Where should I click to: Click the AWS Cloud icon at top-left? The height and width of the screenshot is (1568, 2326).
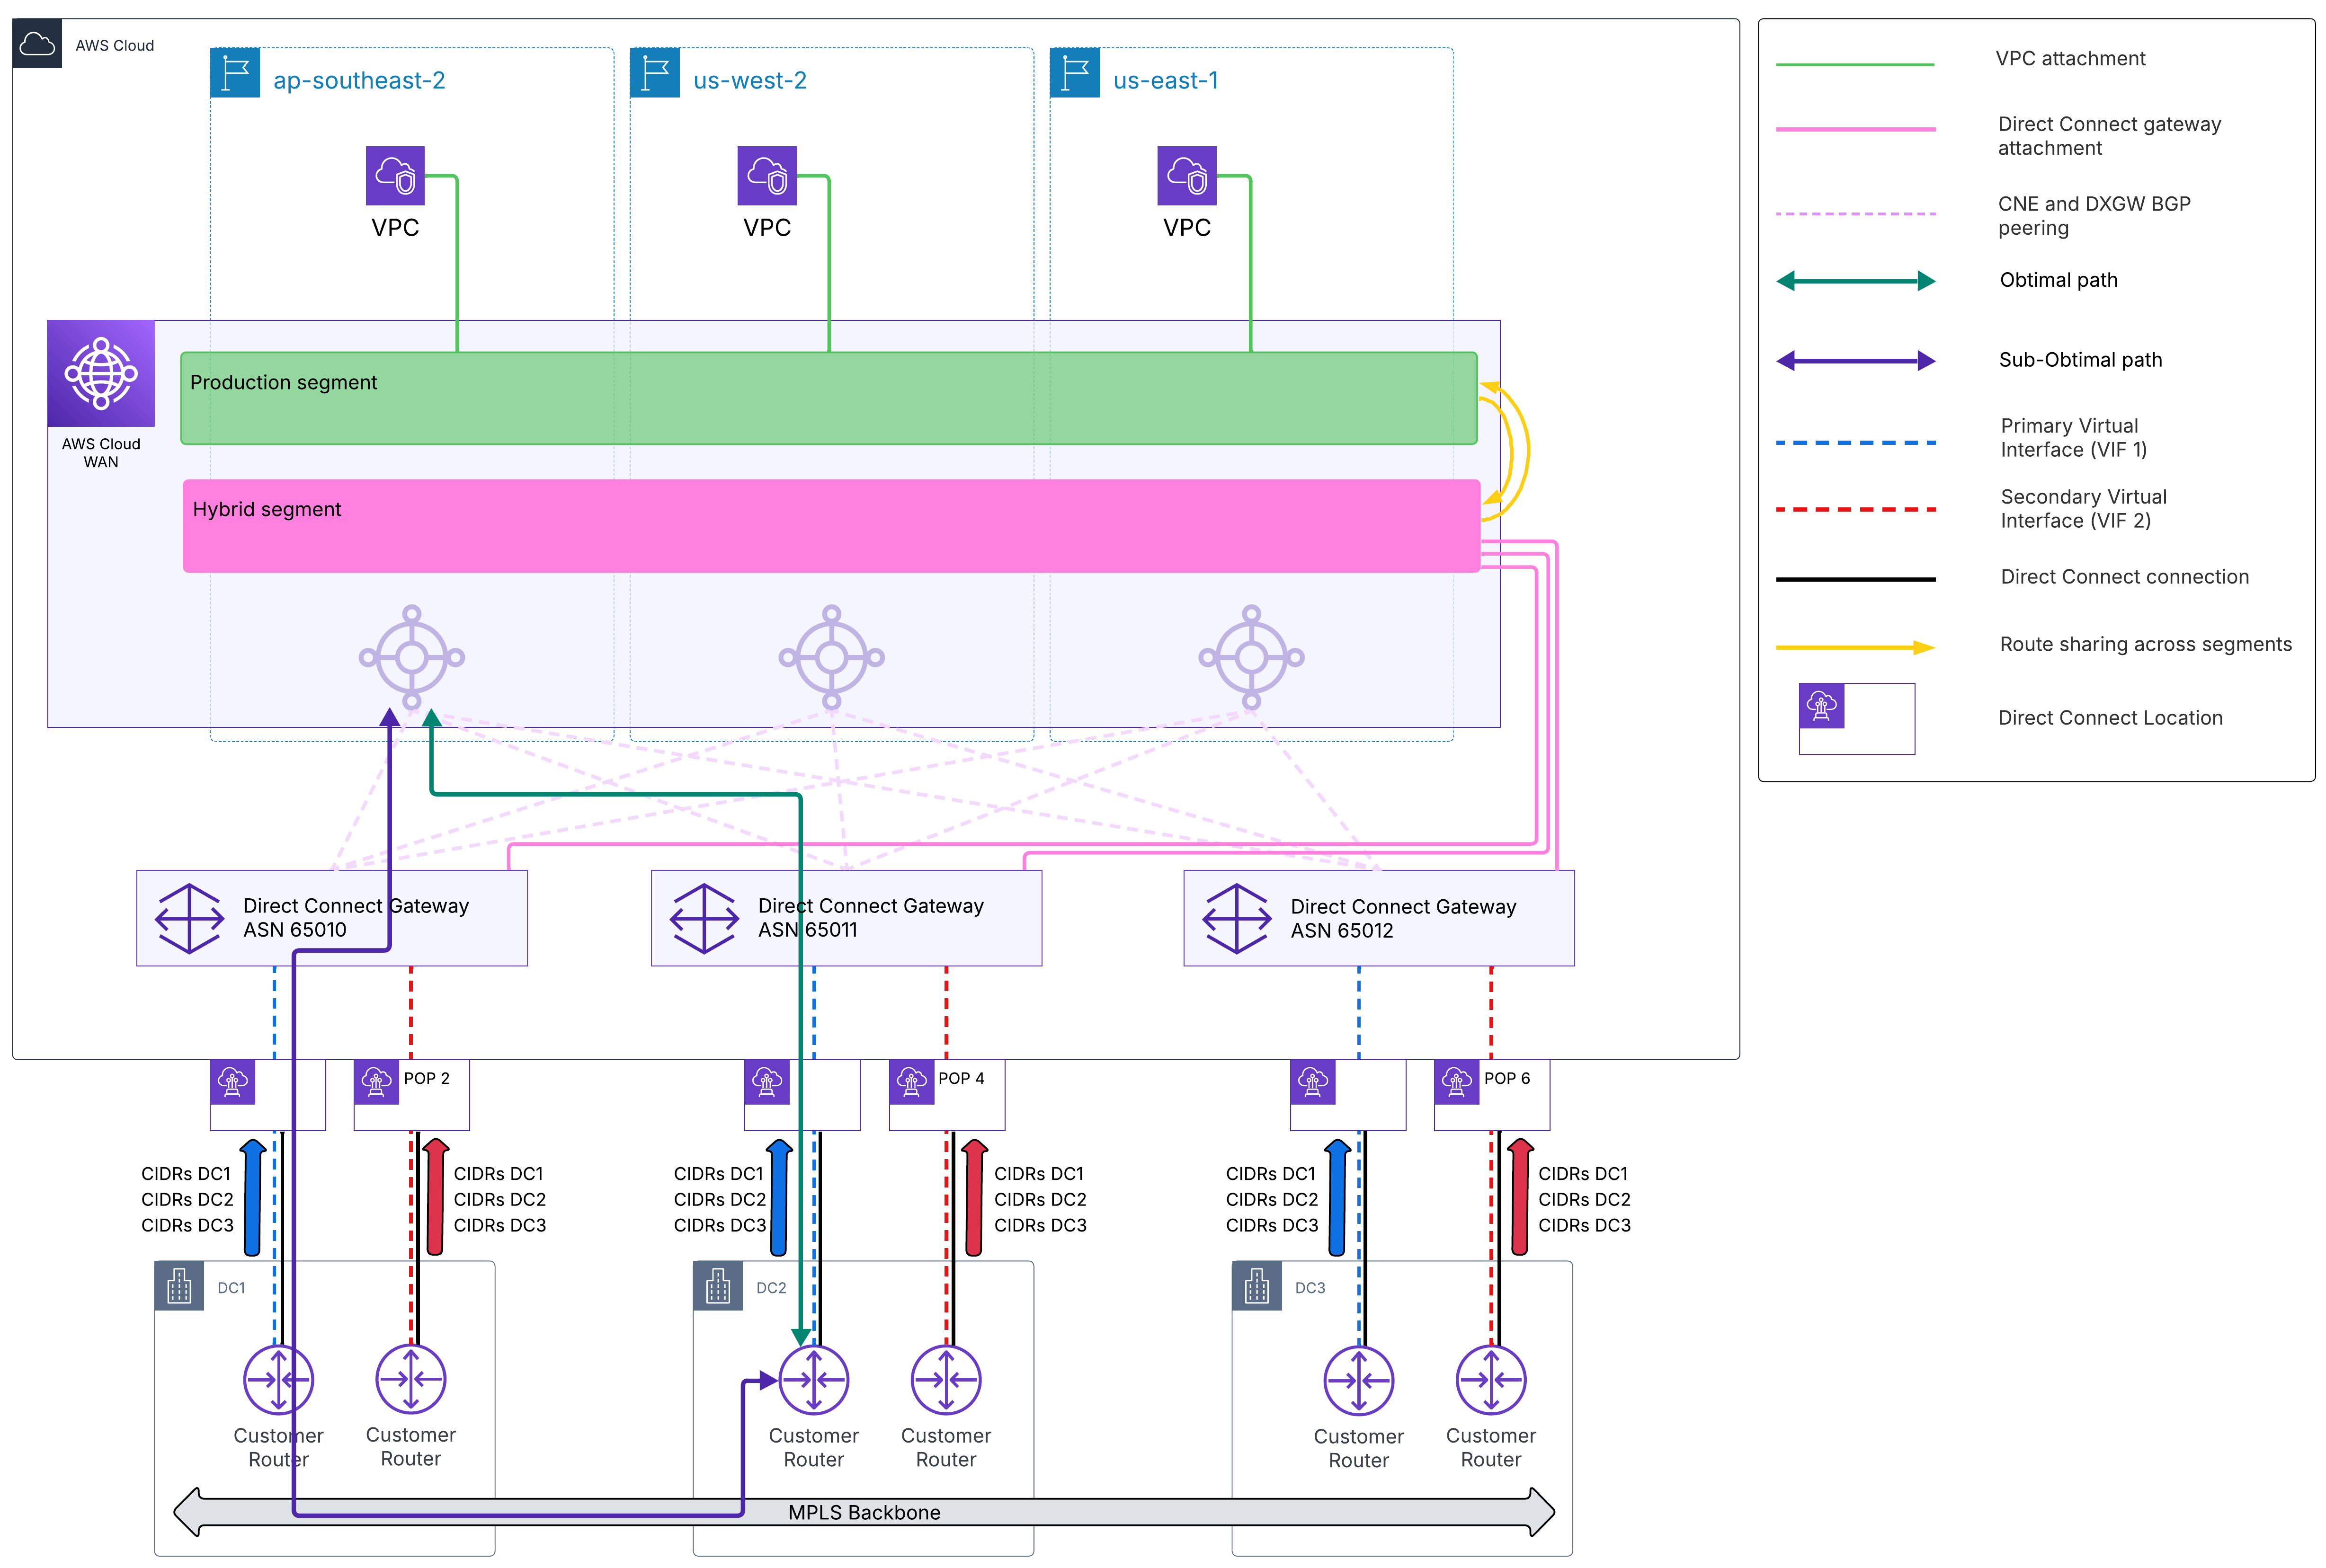point(37,44)
